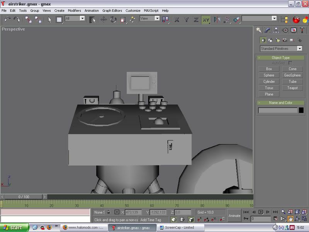The height and width of the screenshot is (232, 309).
Task: Click the Object color swatch
Action: (301, 110)
